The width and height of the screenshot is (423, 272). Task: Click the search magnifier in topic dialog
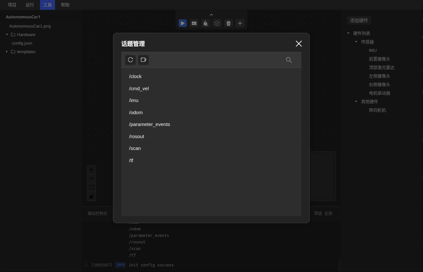point(289,60)
